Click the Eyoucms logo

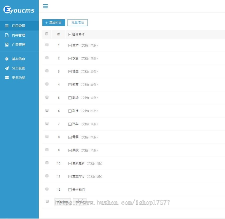tap(19, 10)
